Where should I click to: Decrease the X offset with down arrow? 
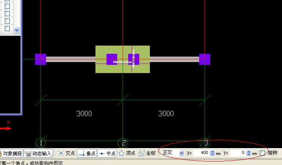pyautogui.click(x=213, y=154)
